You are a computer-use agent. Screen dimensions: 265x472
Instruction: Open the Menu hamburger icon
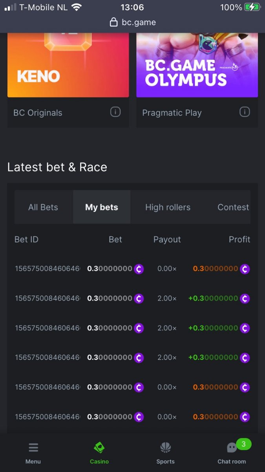[x=33, y=448]
